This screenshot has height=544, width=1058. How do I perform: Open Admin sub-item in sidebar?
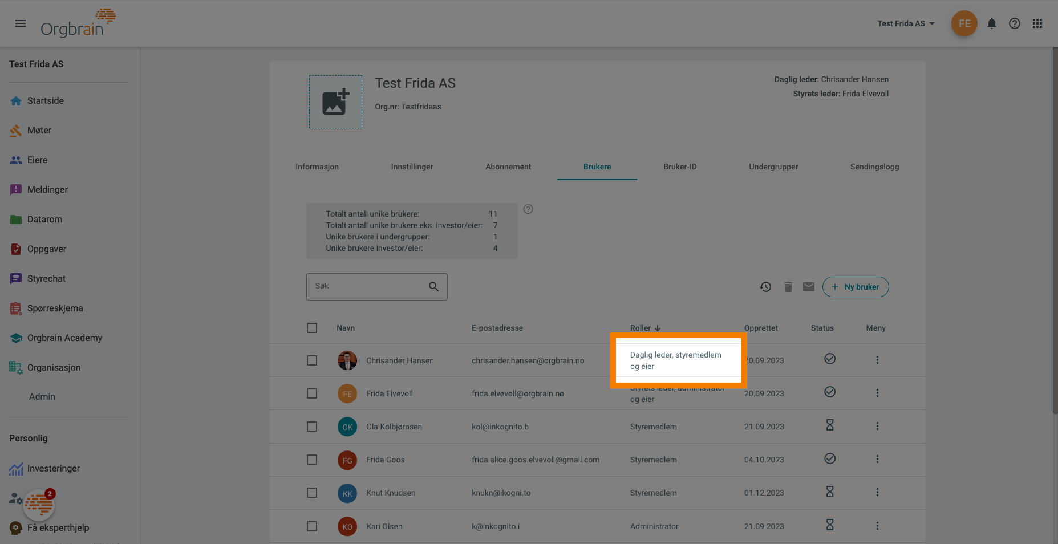click(x=42, y=396)
